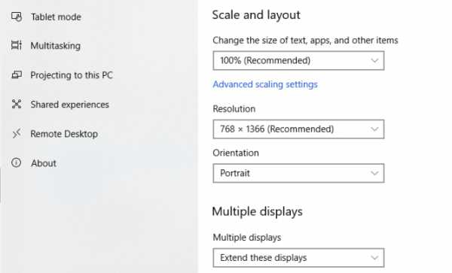Screen dimensions: 452x273
Task: Click the Shared experiences icon
Action: click(x=17, y=104)
